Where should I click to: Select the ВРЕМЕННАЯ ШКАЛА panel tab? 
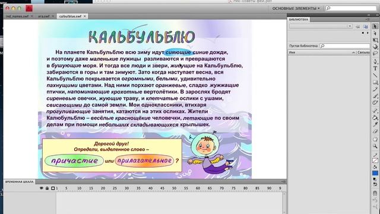pos(20,182)
